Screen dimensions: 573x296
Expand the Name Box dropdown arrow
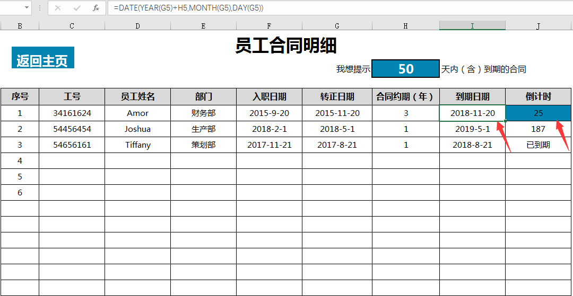(27, 7)
